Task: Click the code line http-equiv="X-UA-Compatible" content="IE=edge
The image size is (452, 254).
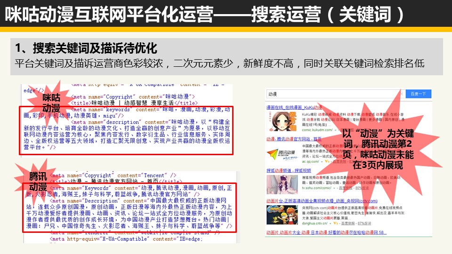Action: point(127,239)
